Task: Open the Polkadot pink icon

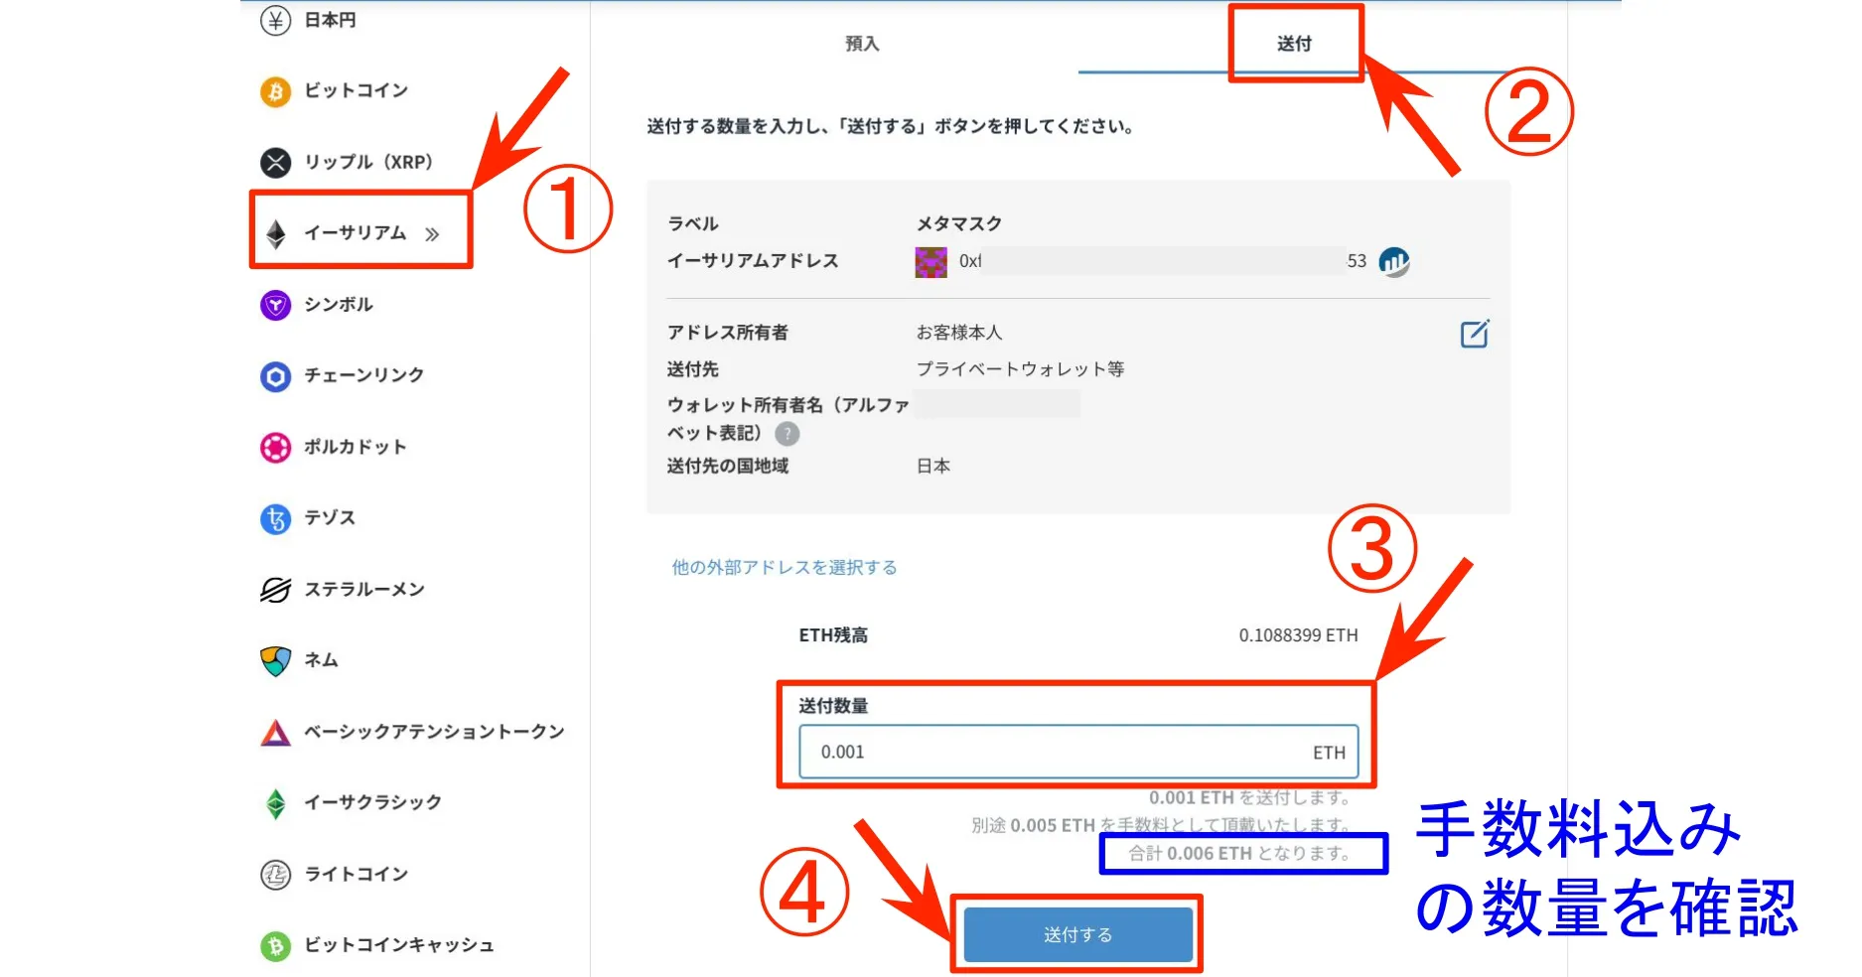Action: pos(275,448)
